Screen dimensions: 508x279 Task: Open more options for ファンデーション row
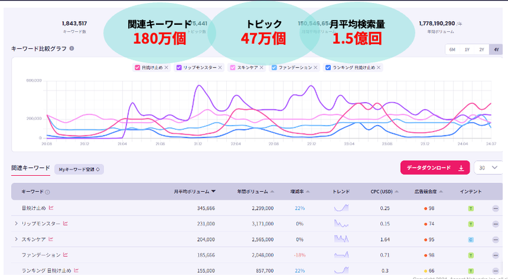[495, 255]
